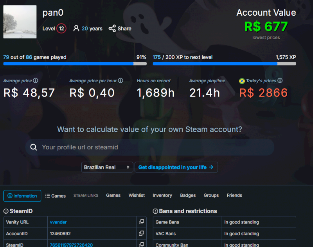This screenshot has height=247, width=313.
Task: Copy the Vanity URL value
Action: (x=141, y=222)
